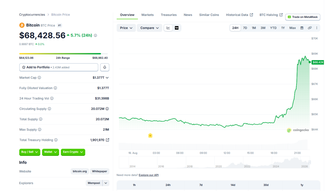327x191 pixels.
Task: Open the bitcoin.org website link
Action: pyautogui.click(x=80, y=171)
